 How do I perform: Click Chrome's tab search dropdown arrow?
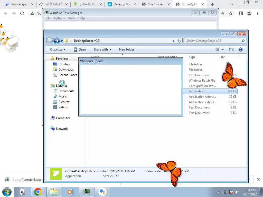232,4
